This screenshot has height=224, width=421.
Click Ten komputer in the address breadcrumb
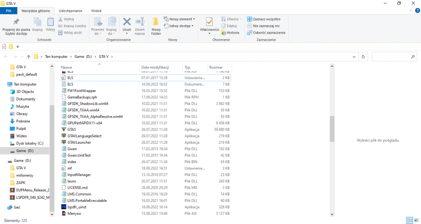[x=56, y=57]
